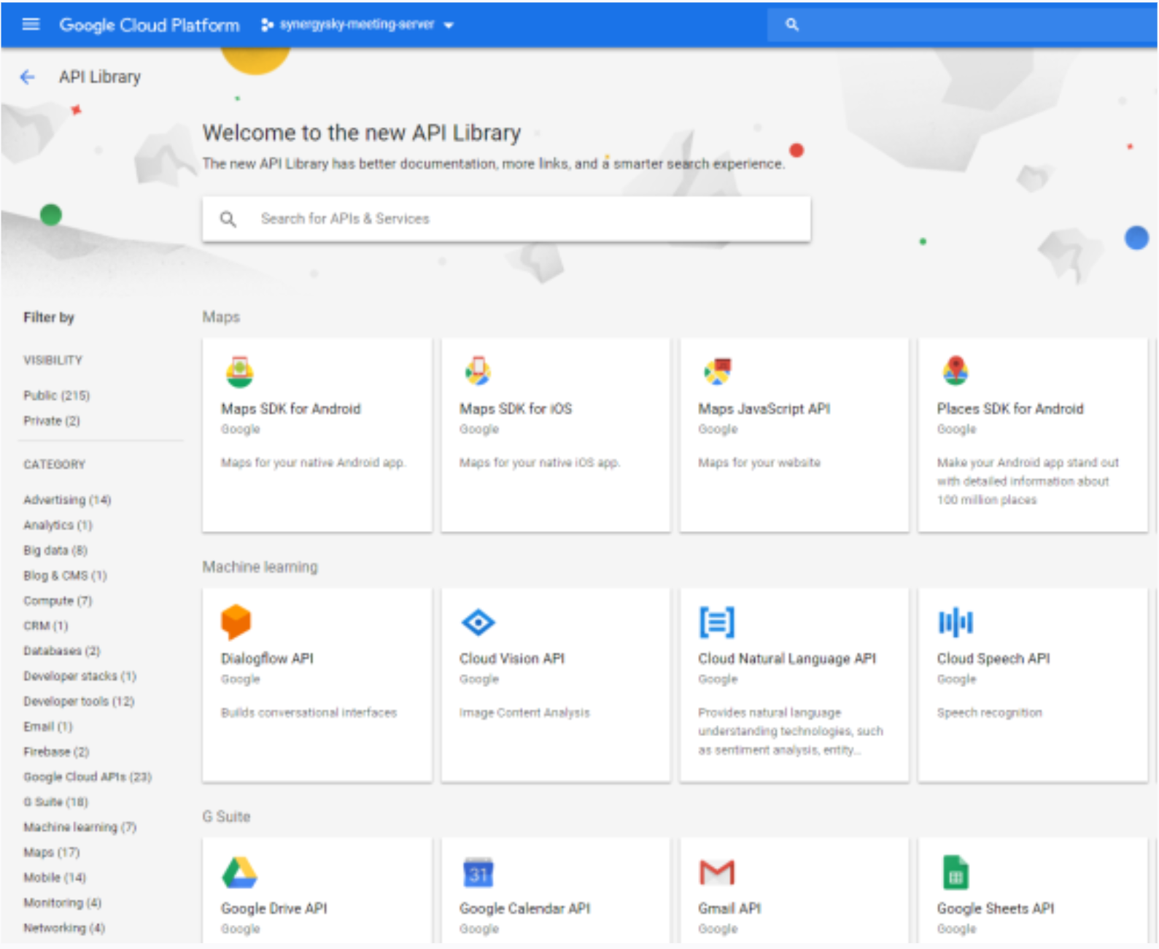Click the Google Drive API triangle icon

(239, 872)
